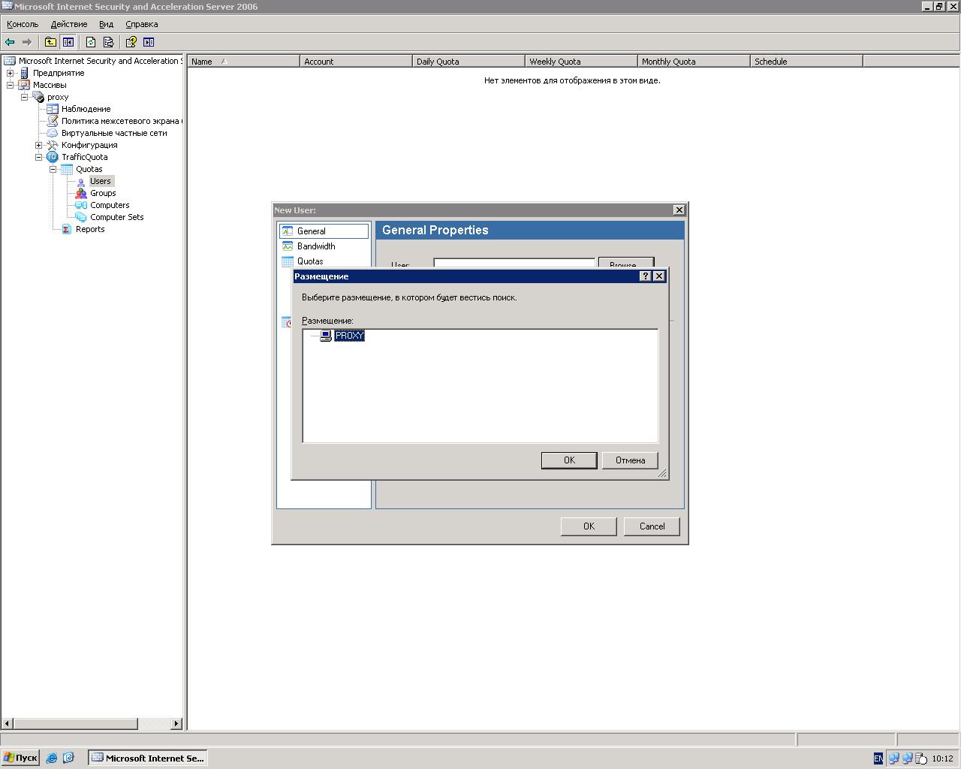
Task: Close the Размещение dialog with X
Action: 659,276
